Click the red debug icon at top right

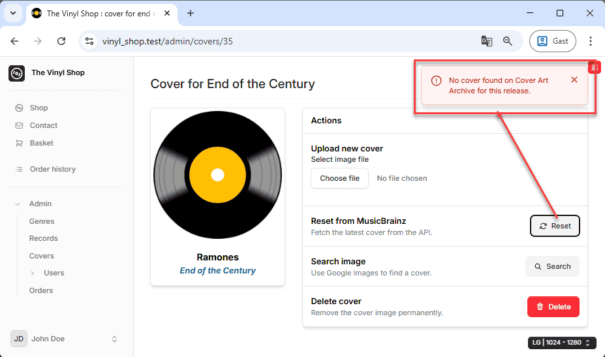tap(594, 67)
